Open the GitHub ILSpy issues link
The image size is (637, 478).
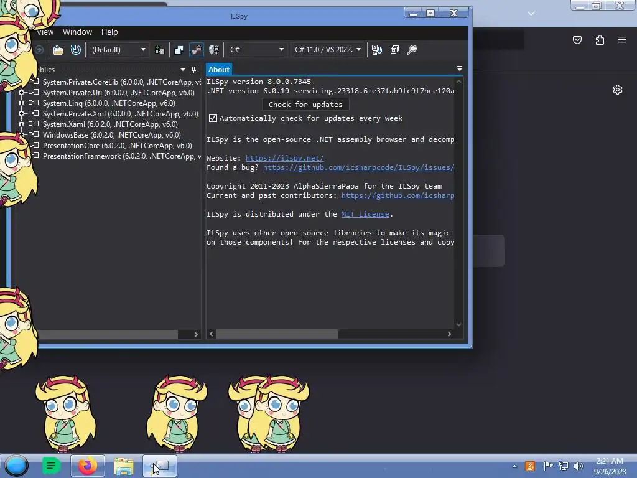[358, 167]
